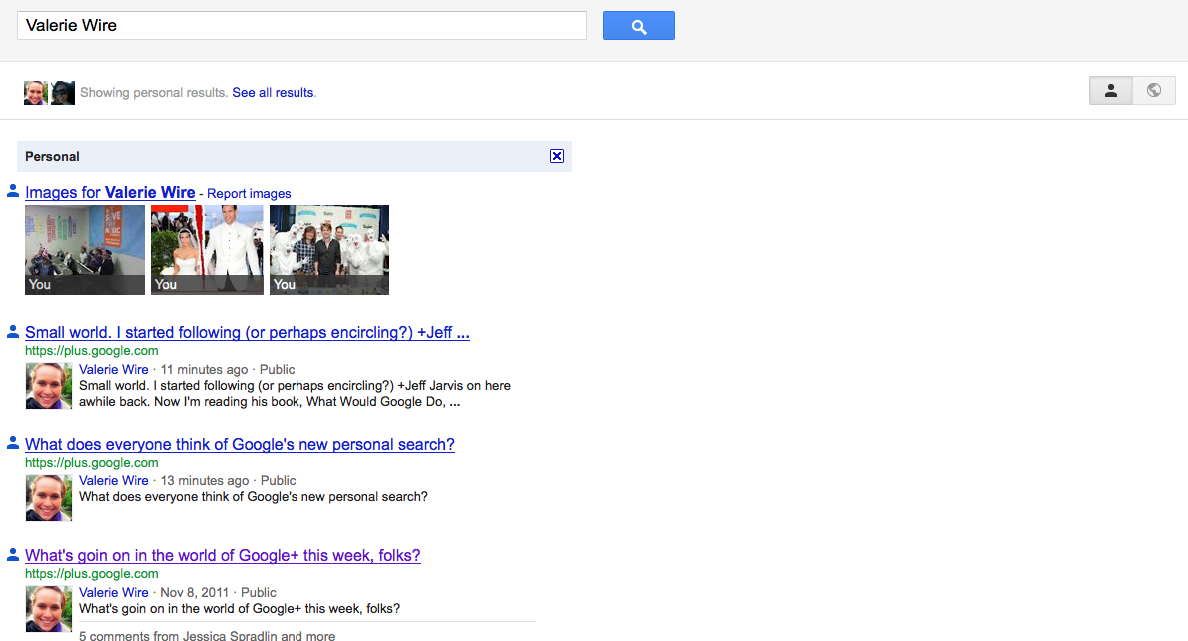Open 'What's goin on in the world' result

click(223, 556)
